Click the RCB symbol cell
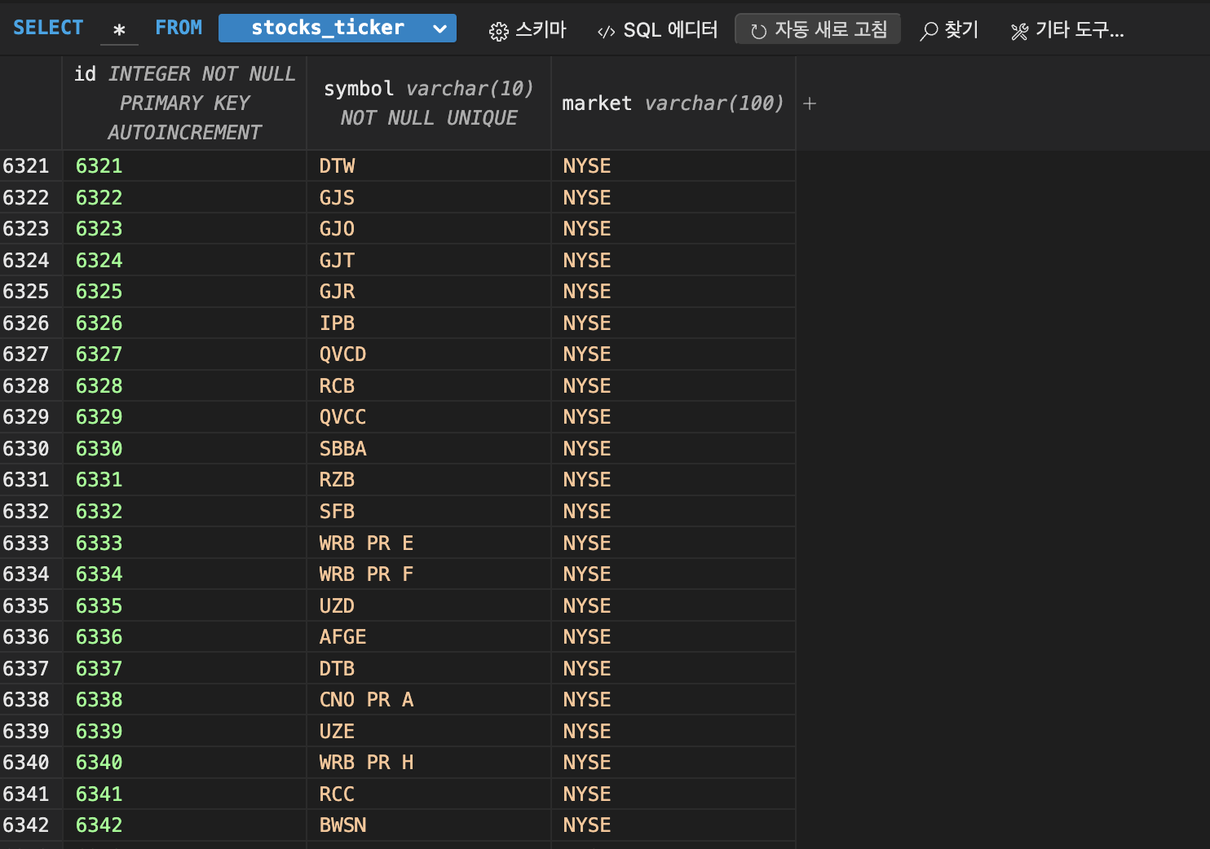Viewport: 1210px width, 849px height. pyautogui.click(x=429, y=386)
